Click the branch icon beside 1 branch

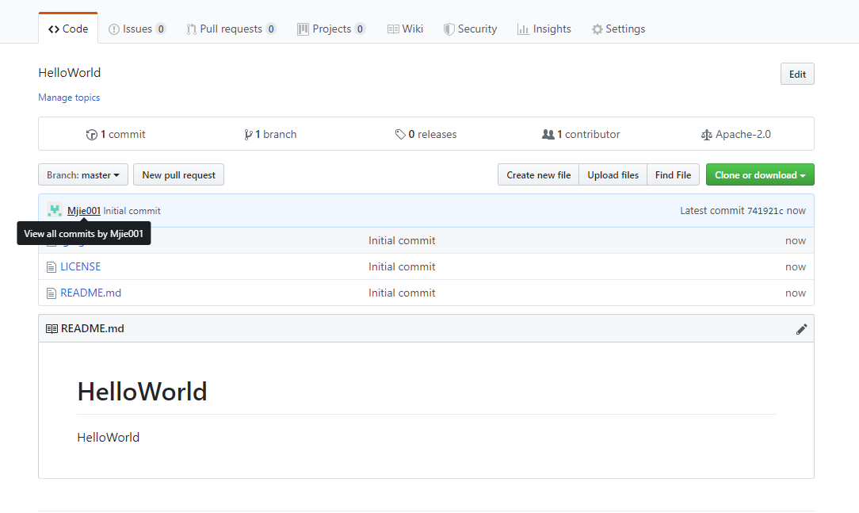(x=248, y=135)
